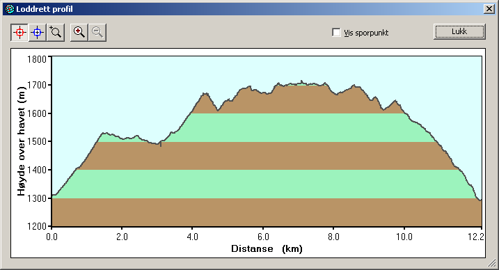Click the 10.0 distance axis label
499x270 pixels.
point(404,237)
